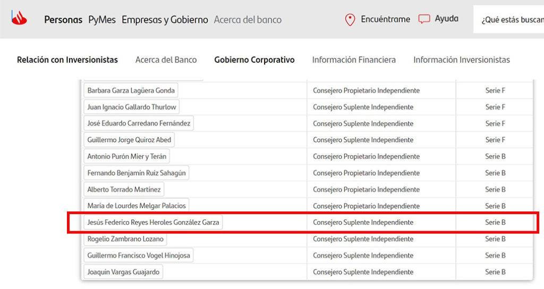This screenshot has width=544, height=289.
Task: Click the Santander flame logo
Action: [x=19, y=19]
